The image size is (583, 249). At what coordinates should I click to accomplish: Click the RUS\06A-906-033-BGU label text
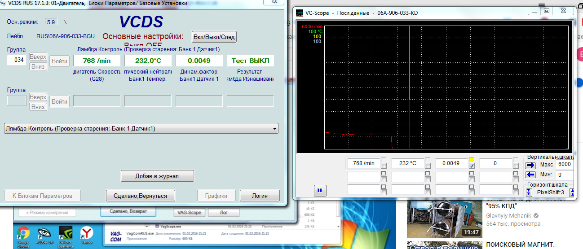tap(66, 36)
